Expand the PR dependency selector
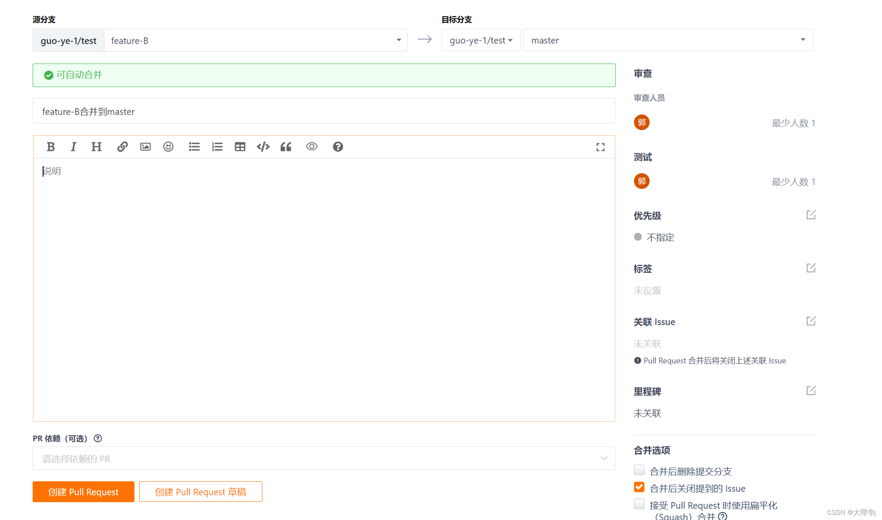882x520 pixels. [324, 459]
